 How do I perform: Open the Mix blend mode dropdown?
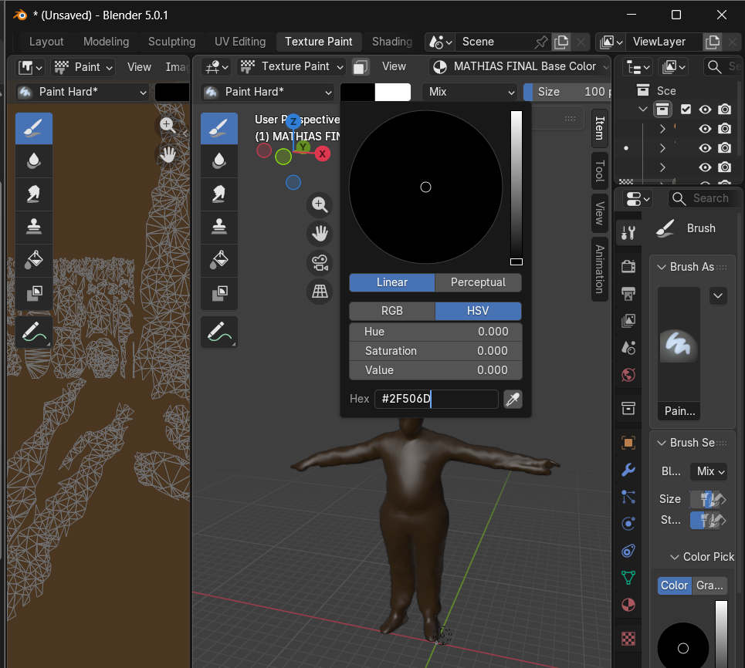pos(469,92)
